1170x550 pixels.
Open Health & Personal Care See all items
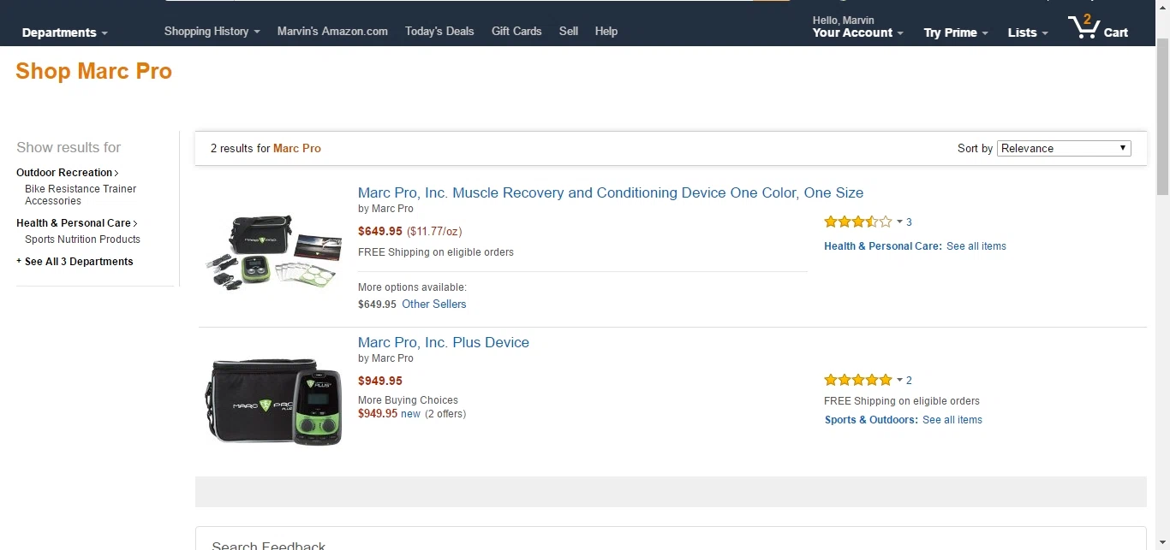976,246
